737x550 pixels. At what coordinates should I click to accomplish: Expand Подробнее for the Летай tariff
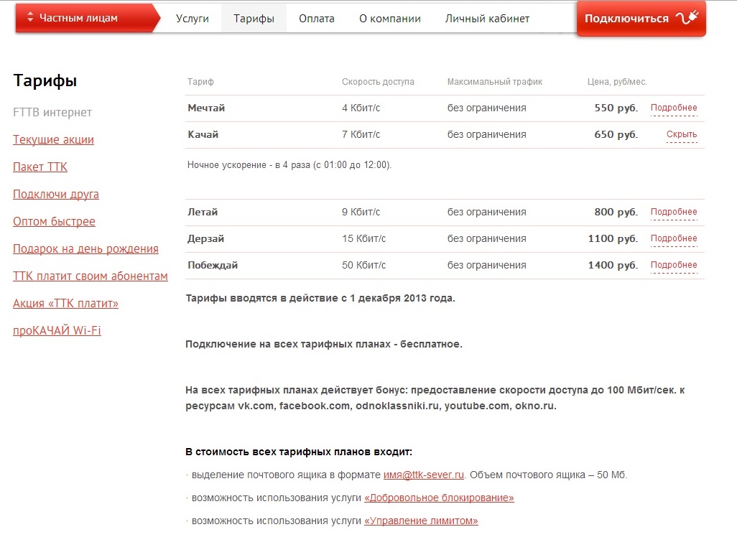(x=673, y=213)
